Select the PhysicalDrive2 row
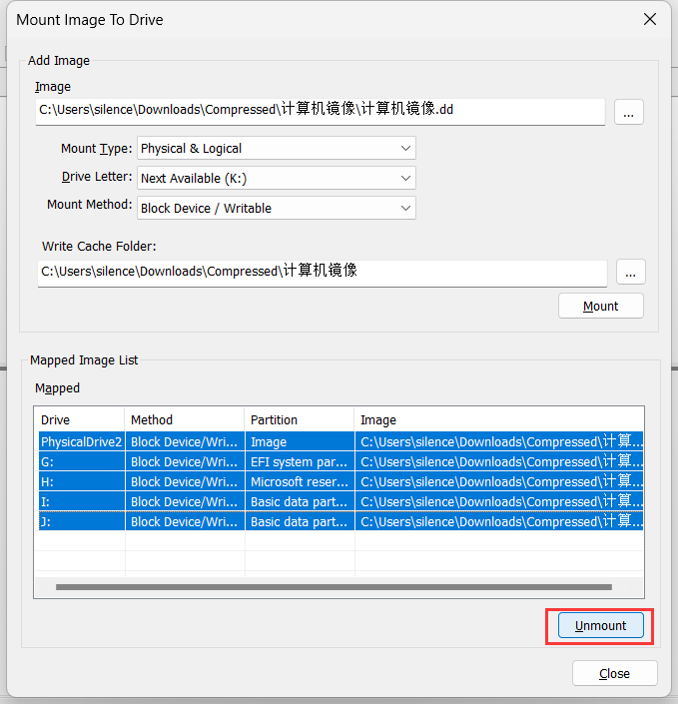This screenshot has height=704, width=678. [x=340, y=441]
